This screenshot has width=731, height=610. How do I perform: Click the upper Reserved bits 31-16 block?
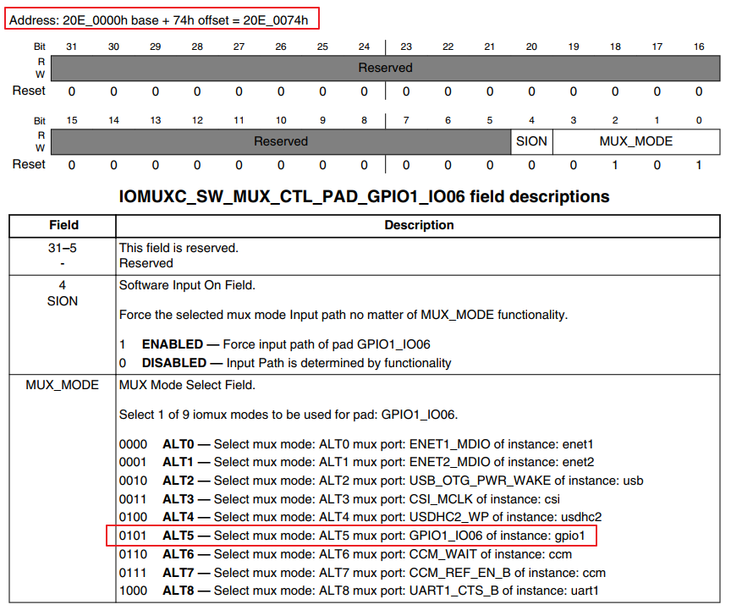coord(385,68)
